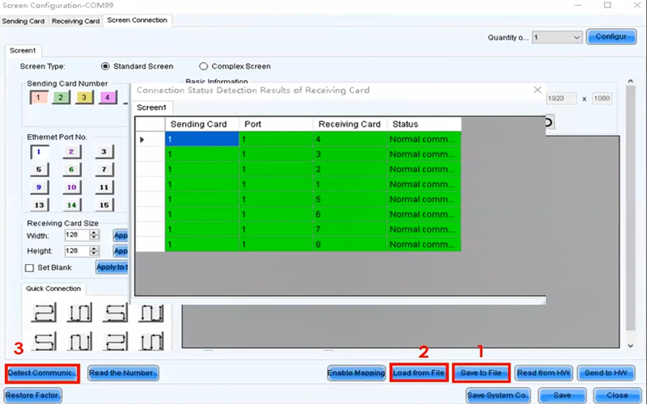647x404 pixels.
Task: Click the receiving card Width spinner arrows
Action: 95,235
